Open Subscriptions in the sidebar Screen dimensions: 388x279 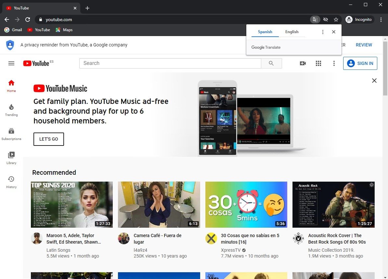(x=11, y=134)
